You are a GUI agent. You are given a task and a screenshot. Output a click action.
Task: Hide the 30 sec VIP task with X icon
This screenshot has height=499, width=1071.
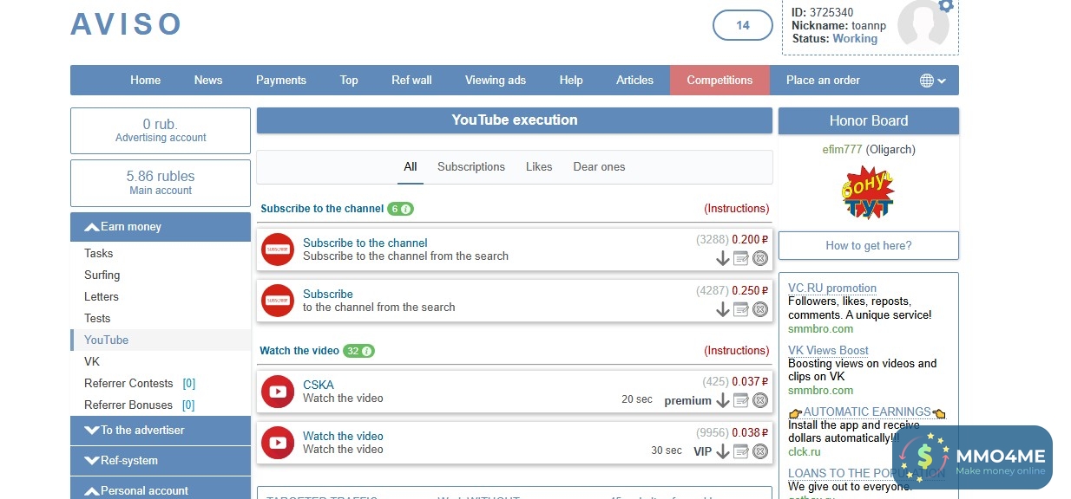click(760, 451)
